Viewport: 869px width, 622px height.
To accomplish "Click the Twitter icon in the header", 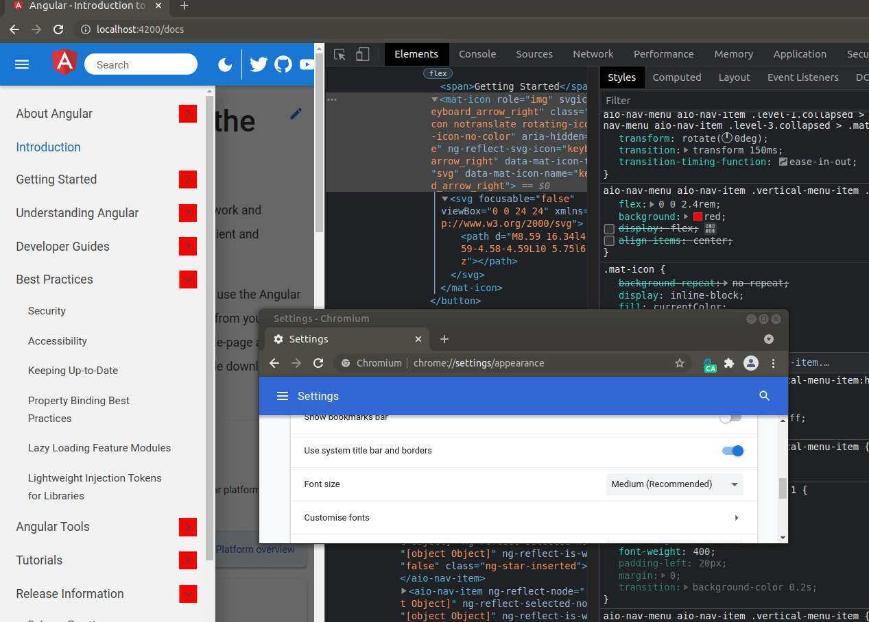I will click(x=259, y=64).
